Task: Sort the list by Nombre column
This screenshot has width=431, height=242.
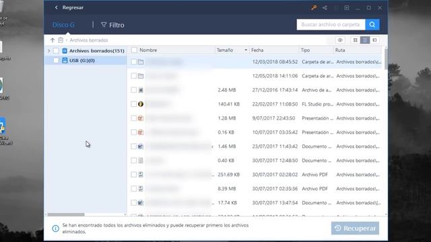Action: pyautogui.click(x=148, y=50)
